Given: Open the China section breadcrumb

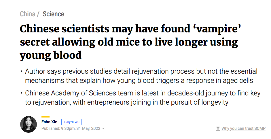Looking at the screenshot, I should 27,14.
